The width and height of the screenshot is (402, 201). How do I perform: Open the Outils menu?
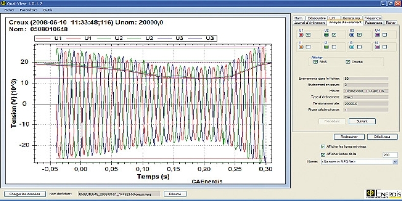[x=48, y=10]
